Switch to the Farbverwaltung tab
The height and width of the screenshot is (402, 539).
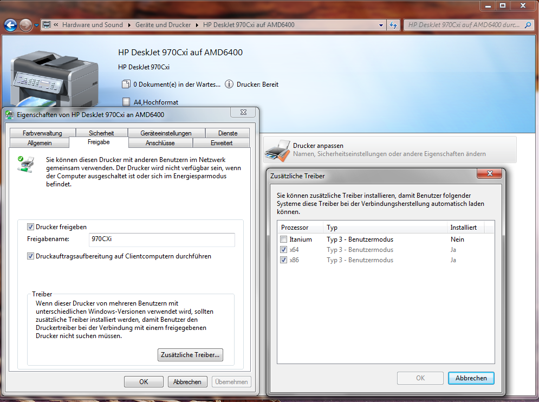tap(43, 133)
